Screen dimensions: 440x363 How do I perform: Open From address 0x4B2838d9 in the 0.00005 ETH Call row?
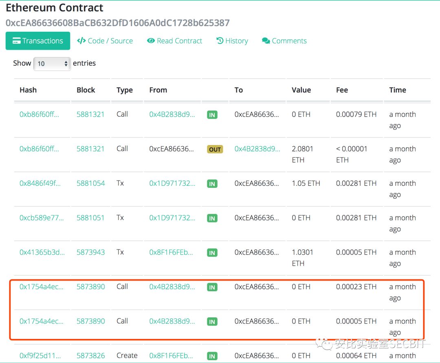tap(172, 321)
